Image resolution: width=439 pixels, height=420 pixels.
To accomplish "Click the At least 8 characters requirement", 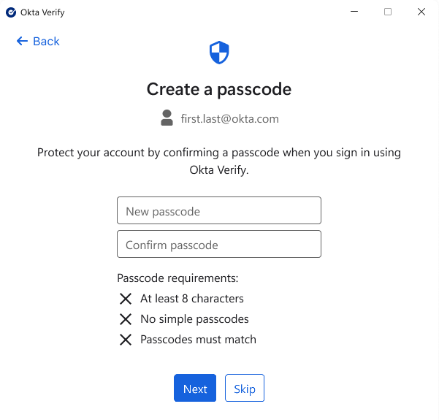I will [192, 299].
